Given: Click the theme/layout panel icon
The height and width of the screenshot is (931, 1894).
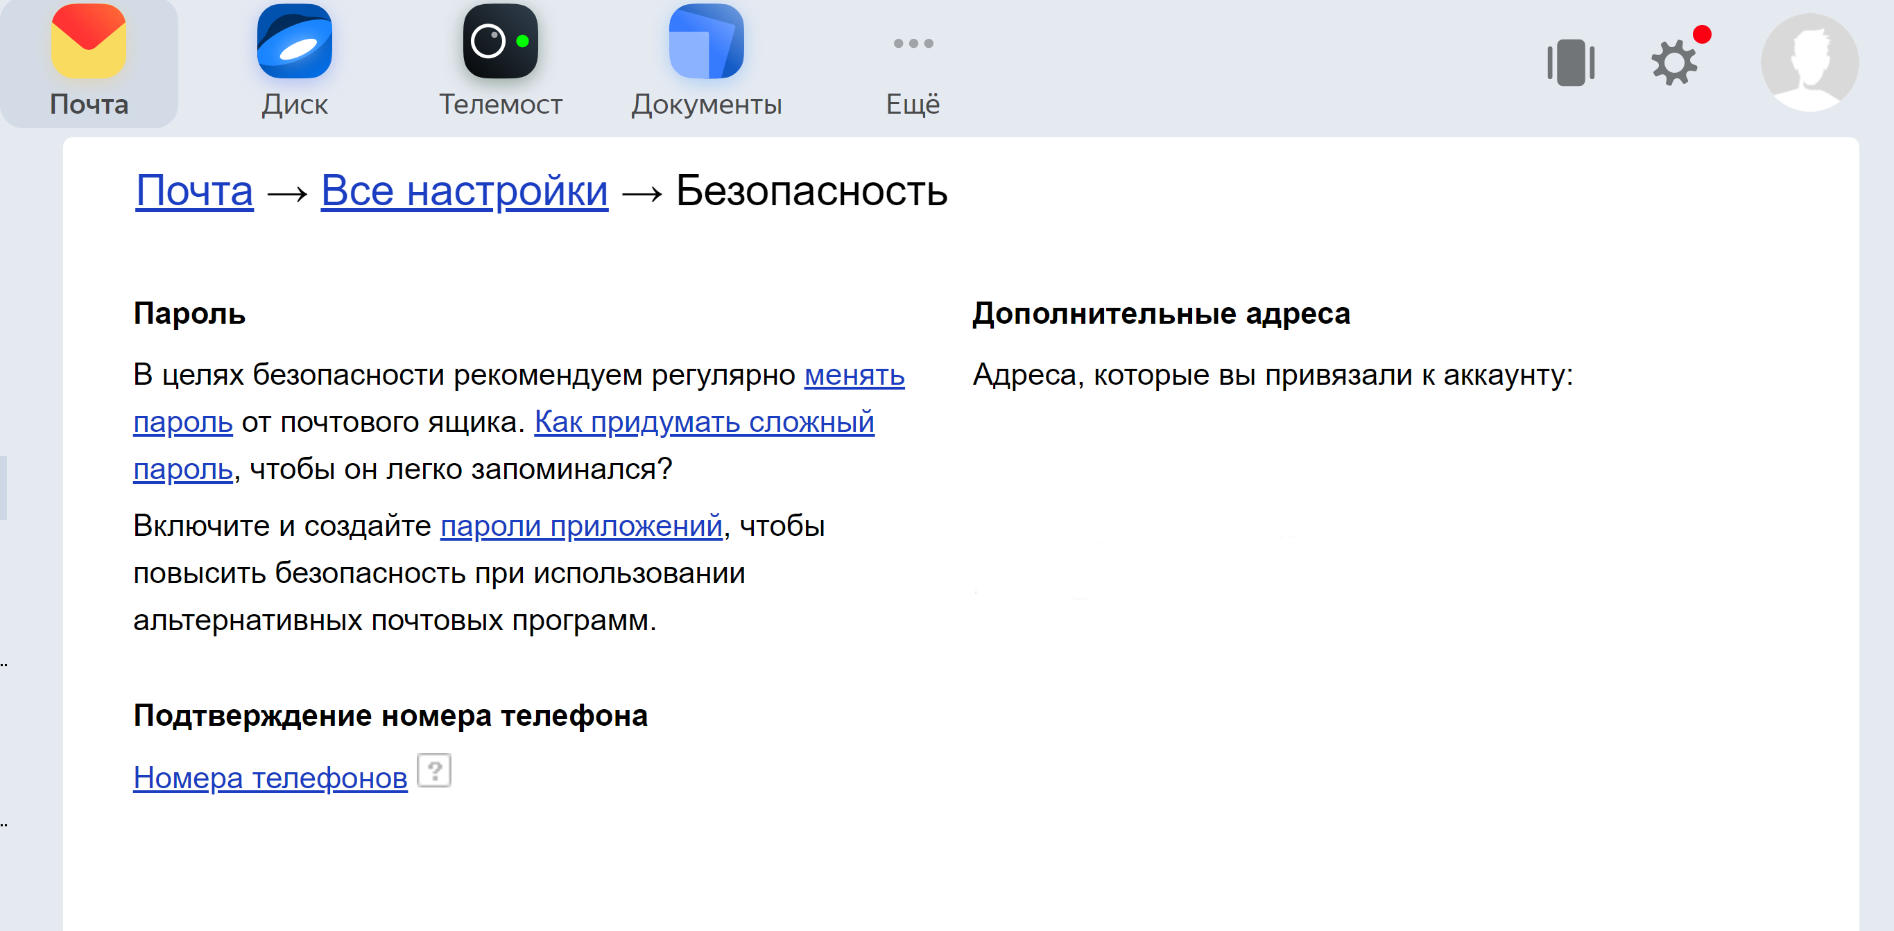Looking at the screenshot, I should coord(1571,62).
